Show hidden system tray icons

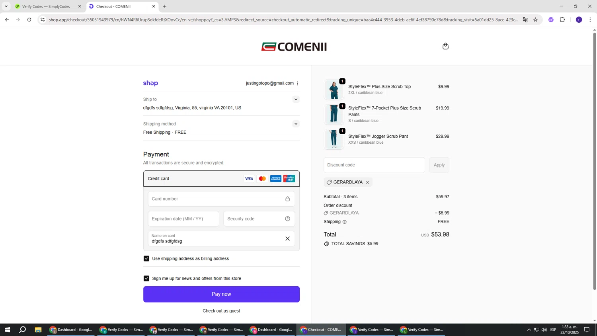[x=529, y=330]
